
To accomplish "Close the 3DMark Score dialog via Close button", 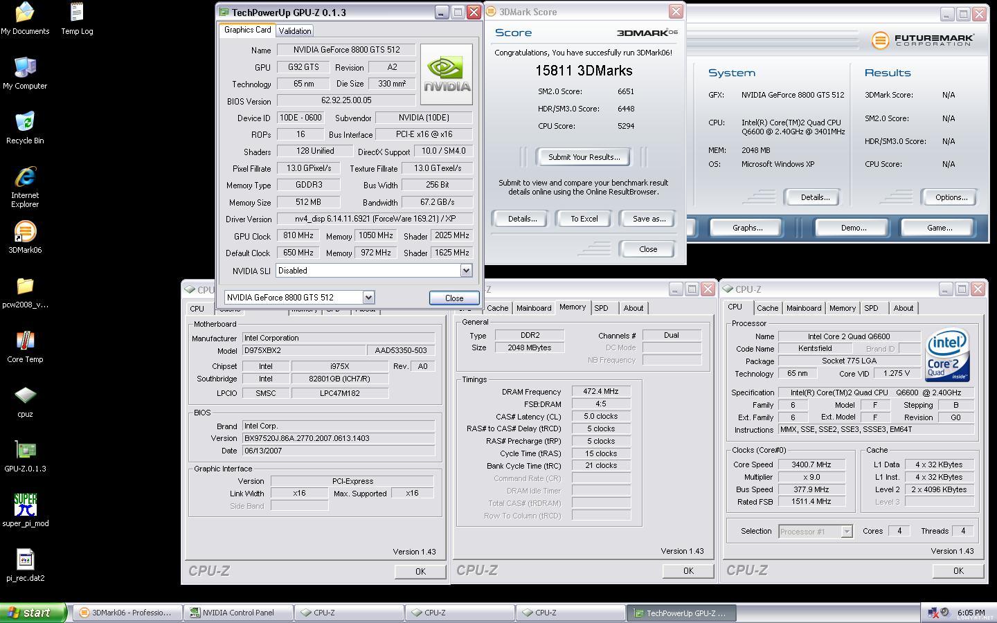I will coord(648,249).
